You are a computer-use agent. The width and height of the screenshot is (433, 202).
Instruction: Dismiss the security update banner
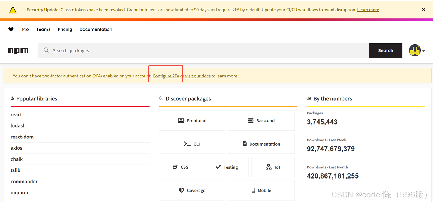(x=423, y=10)
